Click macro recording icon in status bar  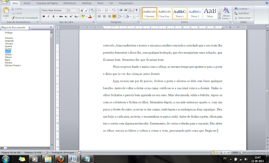(79, 152)
